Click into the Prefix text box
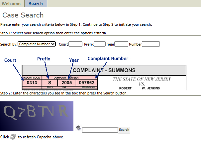This screenshot has height=141, width=201. [100, 44]
